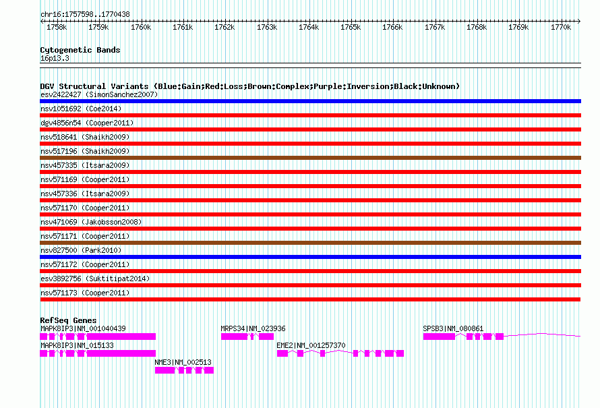Click the NME3|NM_002513 gene label

[183, 362]
